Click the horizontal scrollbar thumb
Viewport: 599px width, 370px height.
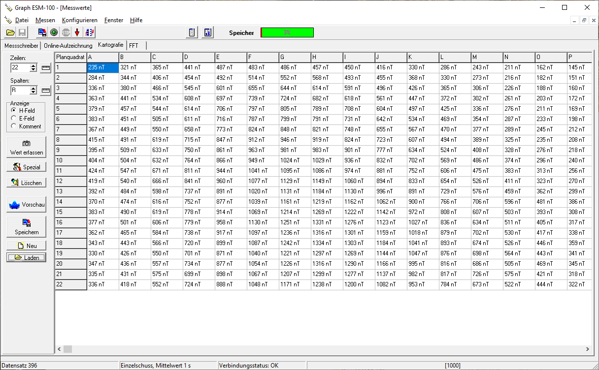click(x=68, y=349)
